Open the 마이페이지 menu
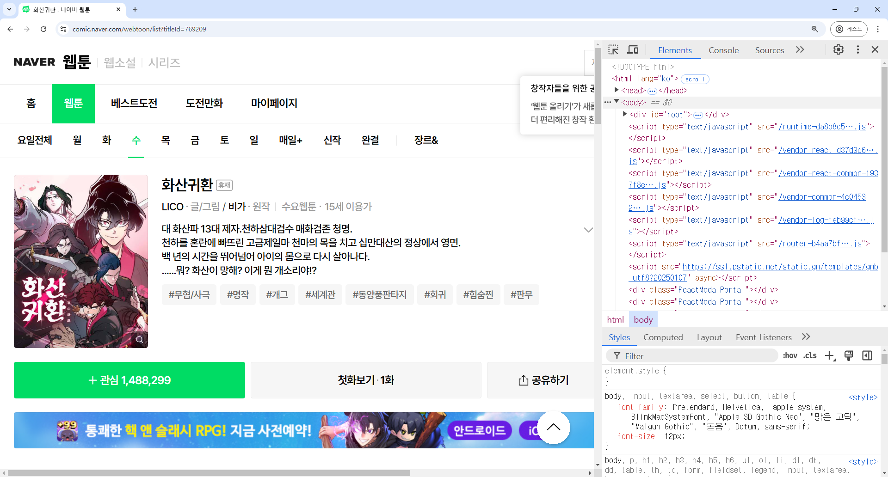 pos(274,104)
